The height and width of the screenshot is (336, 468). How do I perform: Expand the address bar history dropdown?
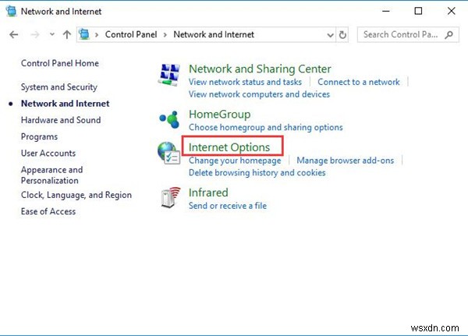pyautogui.click(x=330, y=35)
